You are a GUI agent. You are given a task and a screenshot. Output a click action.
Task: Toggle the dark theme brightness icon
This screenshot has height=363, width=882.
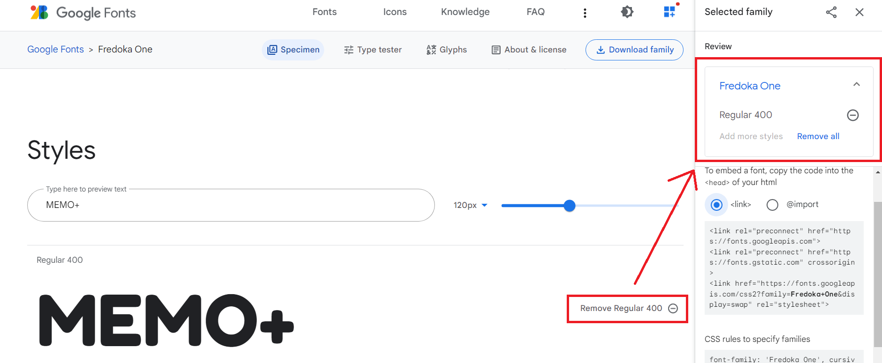click(x=627, y=12)
